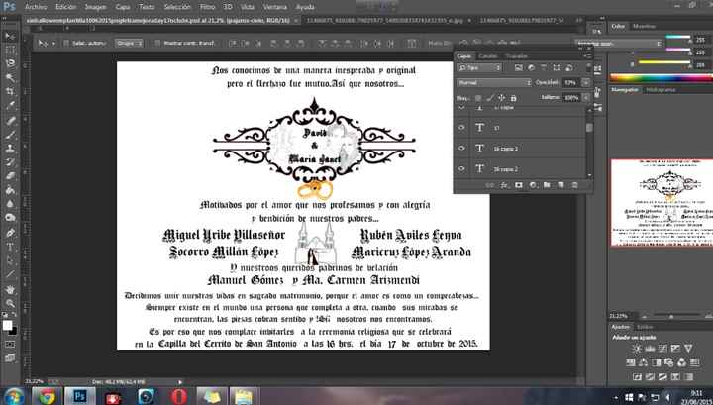Open the Ventana menu

click(x=274, y=7)
